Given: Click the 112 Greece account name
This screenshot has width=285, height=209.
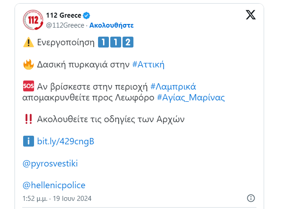Looking at the screenshot, I should pos(64,15).
